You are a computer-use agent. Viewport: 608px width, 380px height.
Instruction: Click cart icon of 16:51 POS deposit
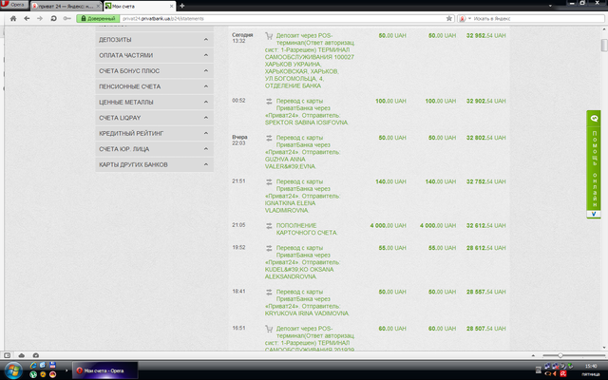coord(269,329)
